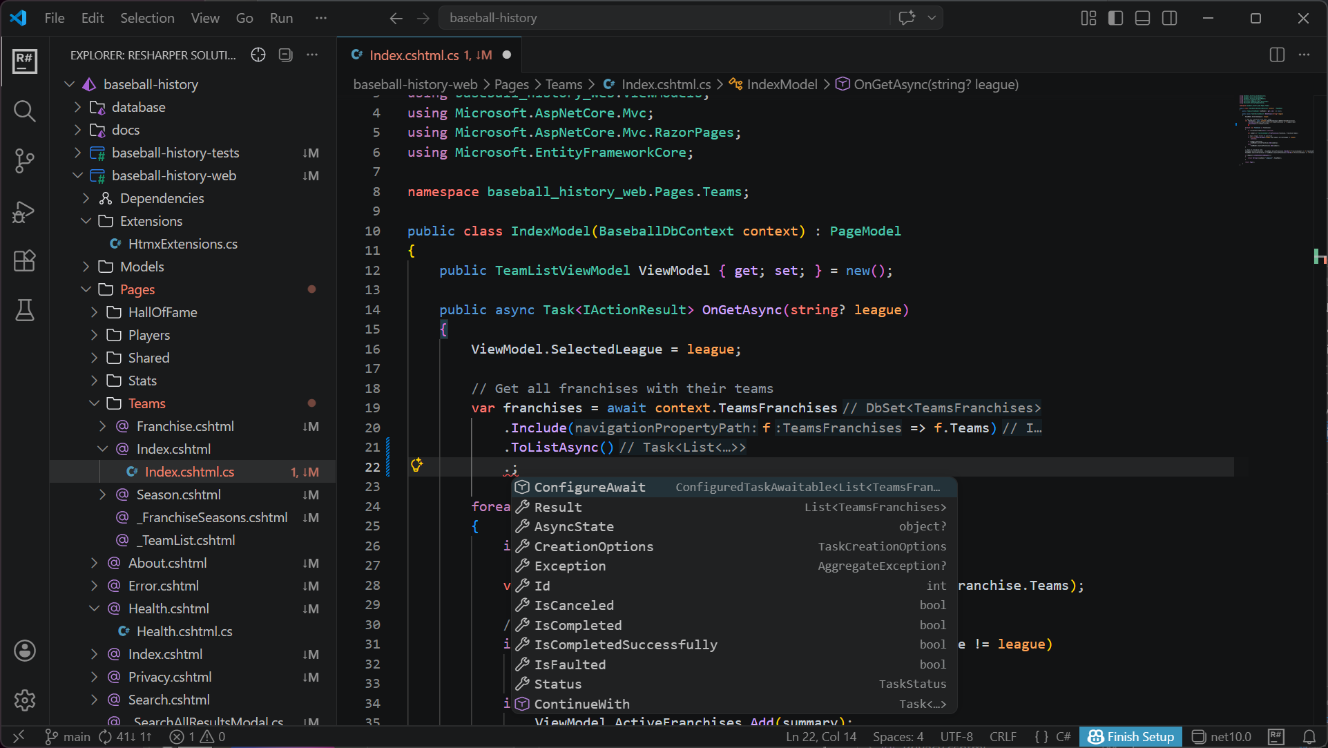Open the Search view in activity bar
The width and height of the screenshot is (1328, 748).
coord(25,111)
